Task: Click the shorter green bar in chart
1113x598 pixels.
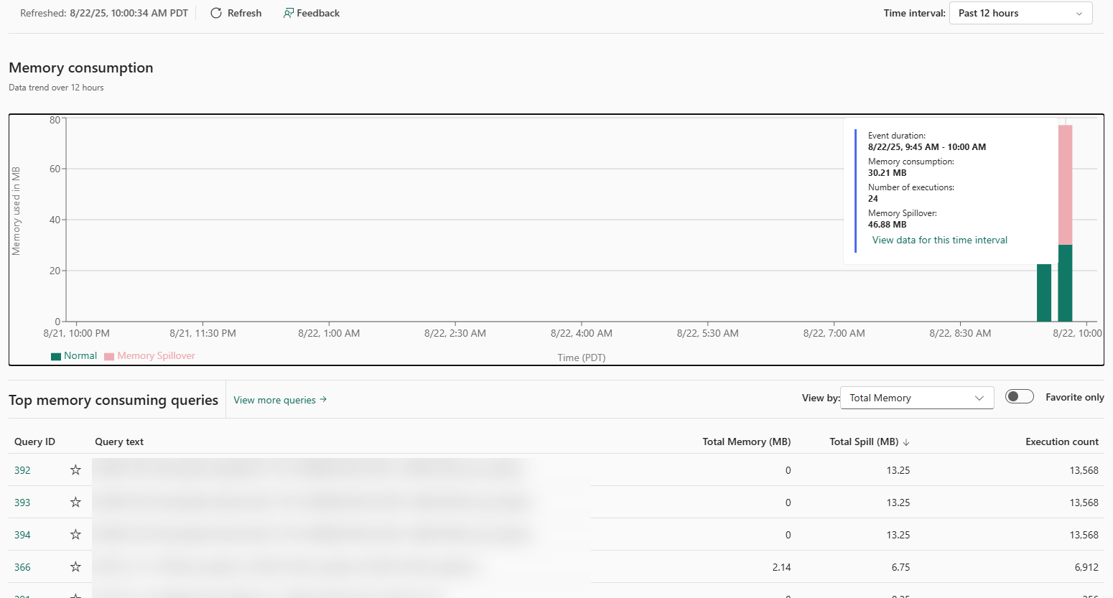Action: [x=1043, y=293]
